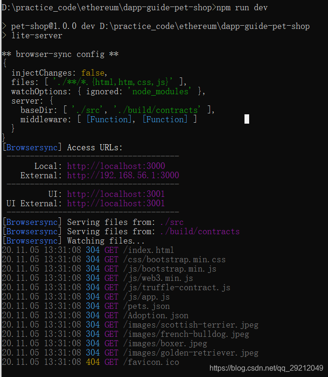Image resolution: width=328 pixels, height=377 pixels.
Task: Click the UI External localhost:3001 URL
Action: (x=116, y=203)
